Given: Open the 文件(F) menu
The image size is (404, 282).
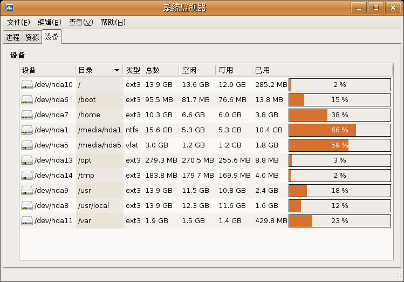Looking at the screenshot, I should click(x=18, y=23).
